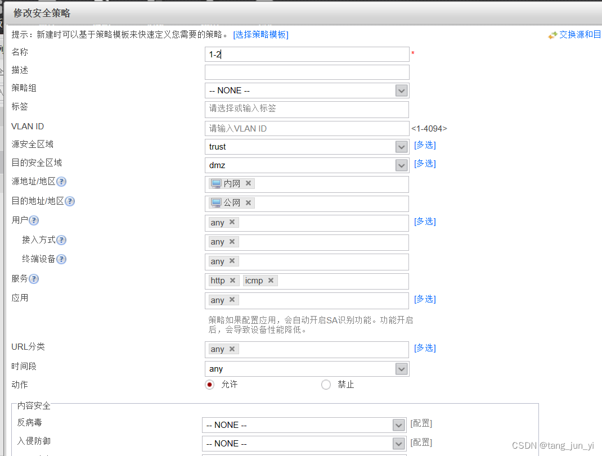602x456 pixels.
Task: Click 多选 beside 源安全区域
Action: [x=425, y=145]
